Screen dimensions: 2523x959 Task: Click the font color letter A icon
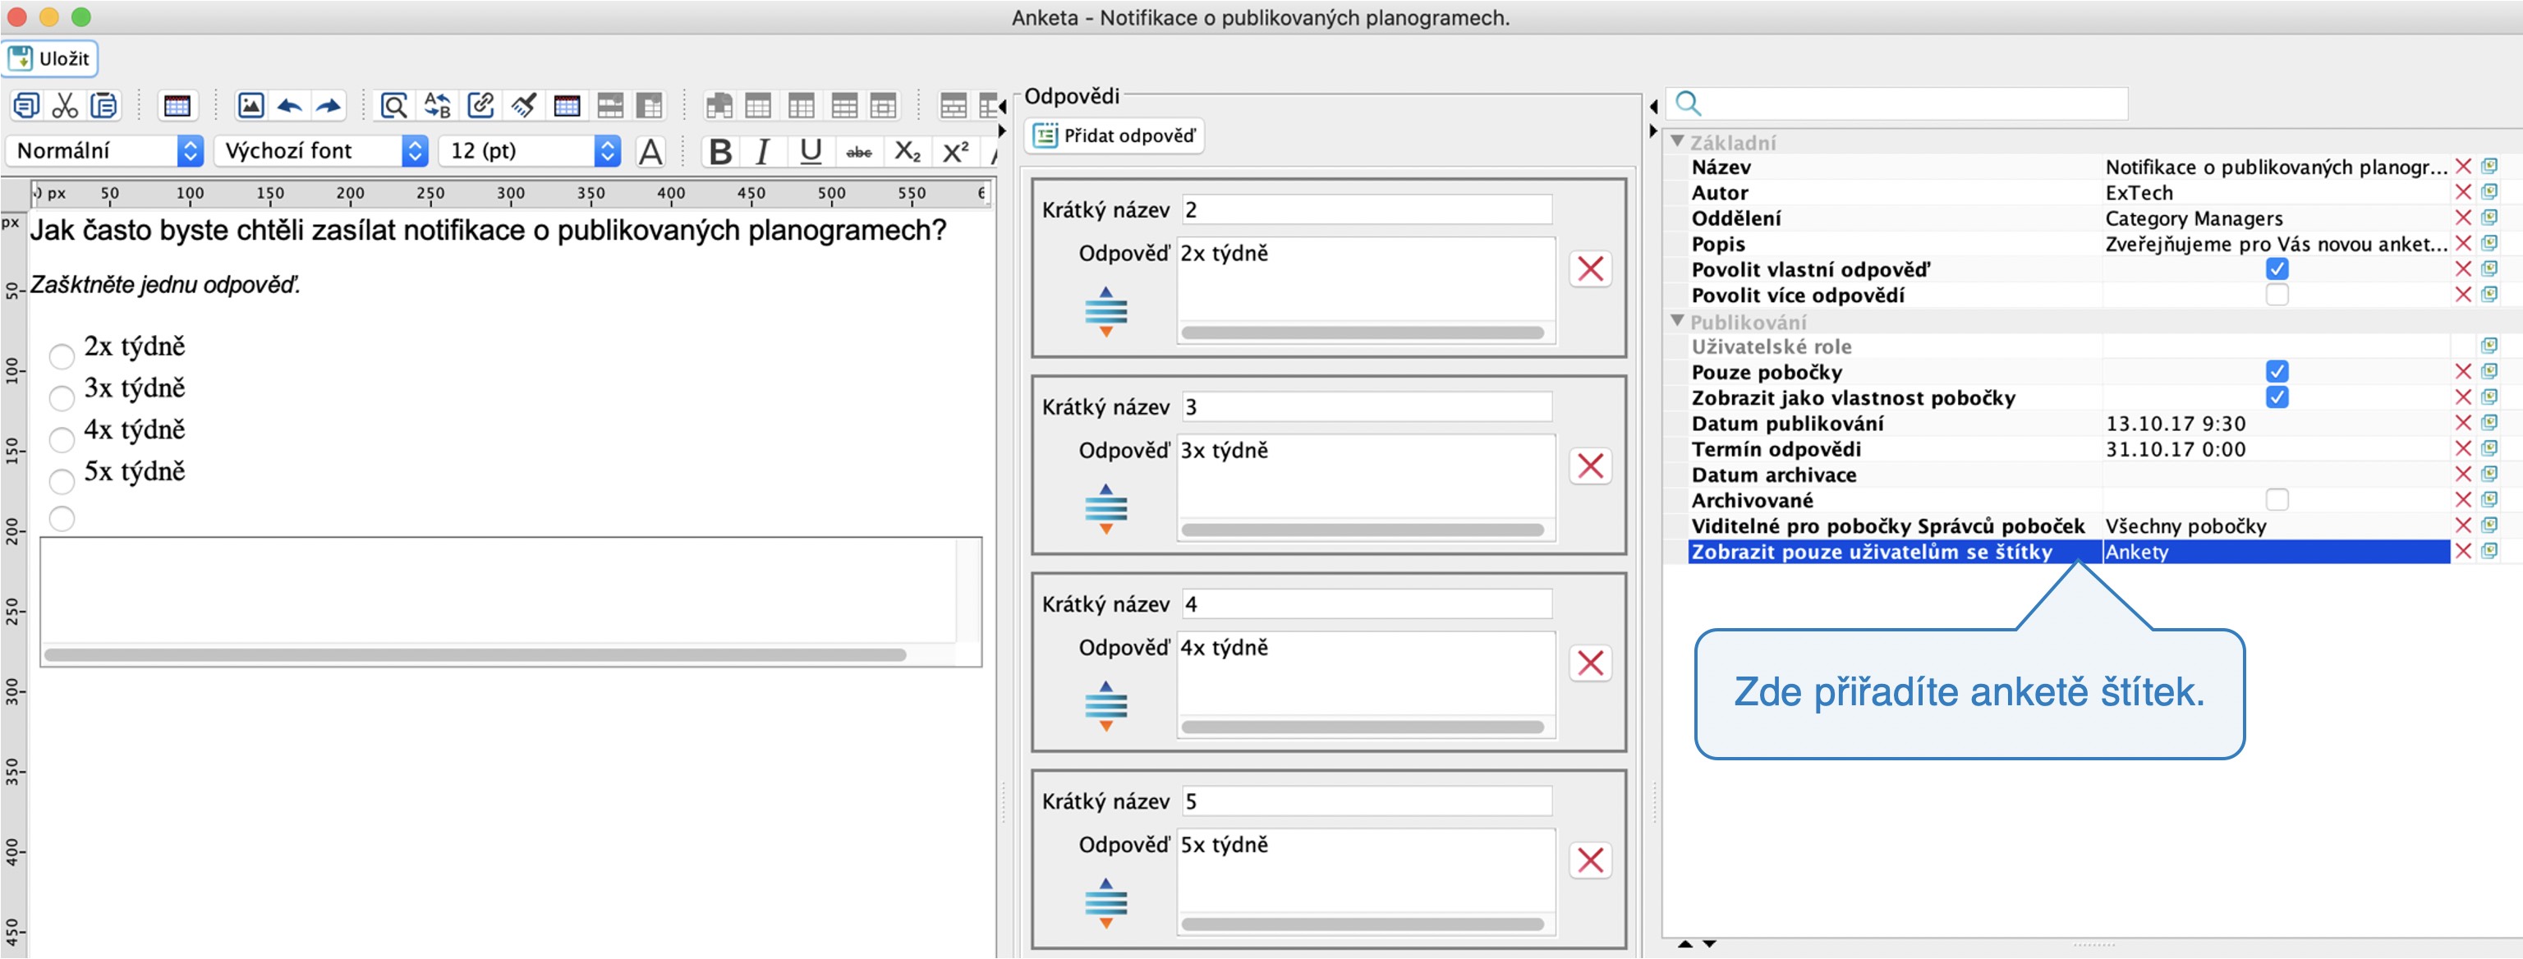650,152
